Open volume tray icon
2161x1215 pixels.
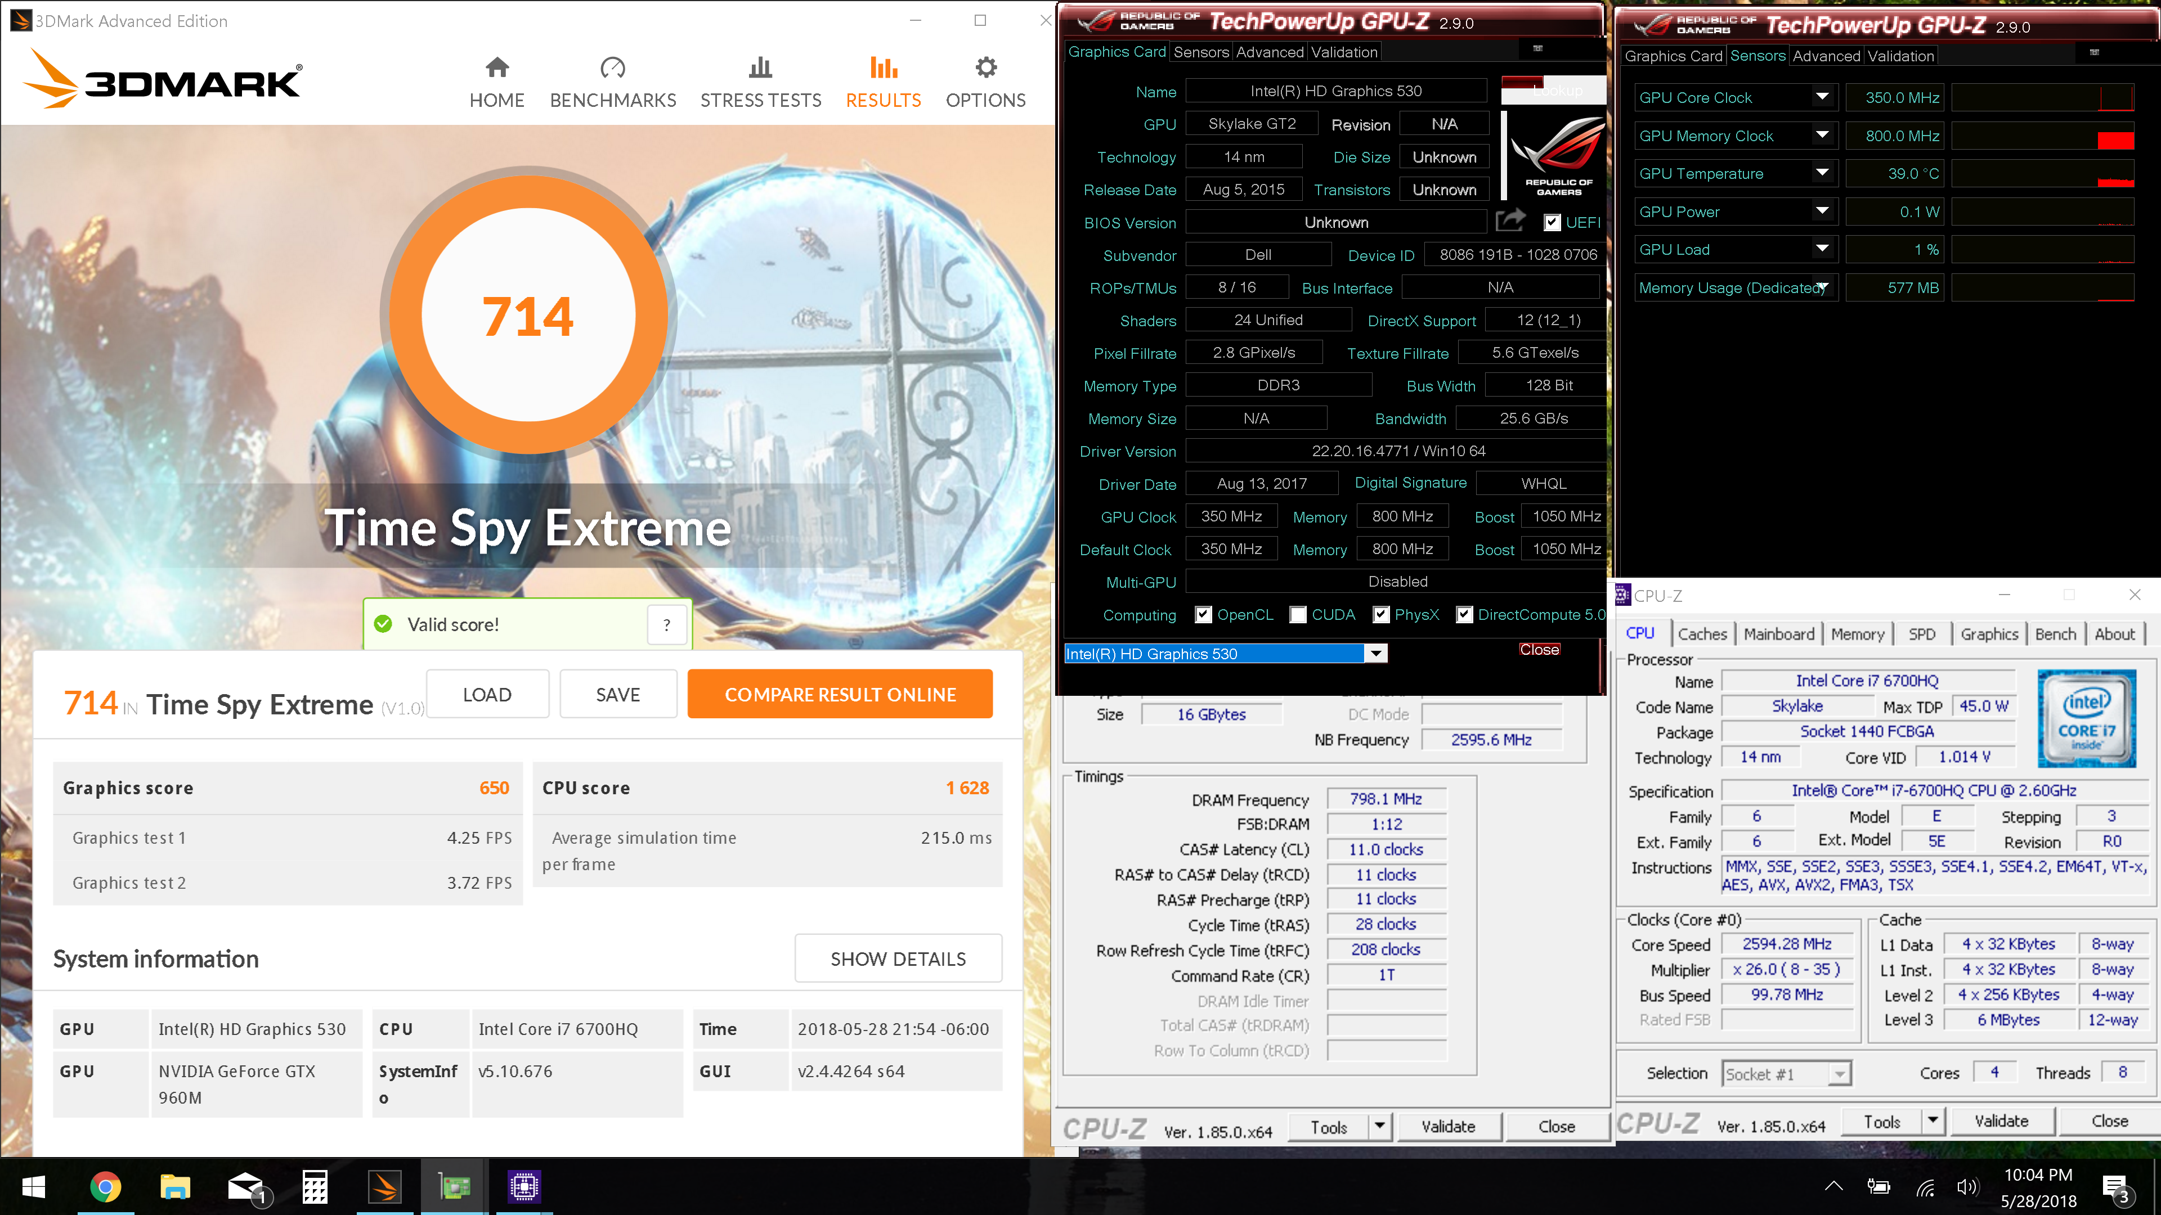tap(1967, 1186)
